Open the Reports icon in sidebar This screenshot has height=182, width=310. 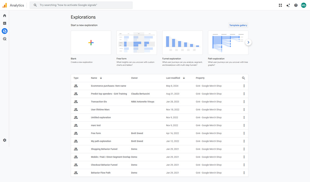[5, 23]
